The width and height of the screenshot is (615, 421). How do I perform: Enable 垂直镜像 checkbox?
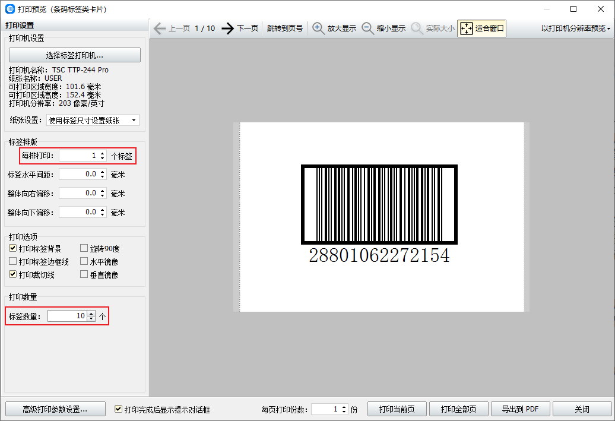point(84,274)
